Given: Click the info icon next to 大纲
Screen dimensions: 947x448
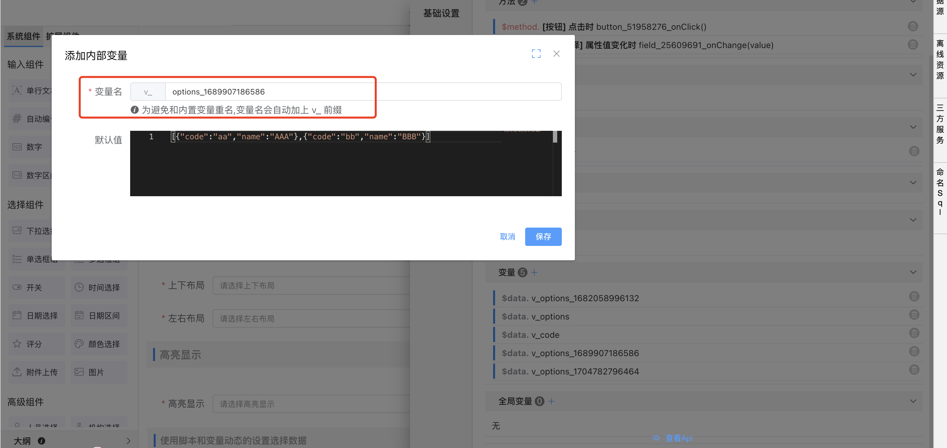Looking at the screenshot, I should coord(42,441).
